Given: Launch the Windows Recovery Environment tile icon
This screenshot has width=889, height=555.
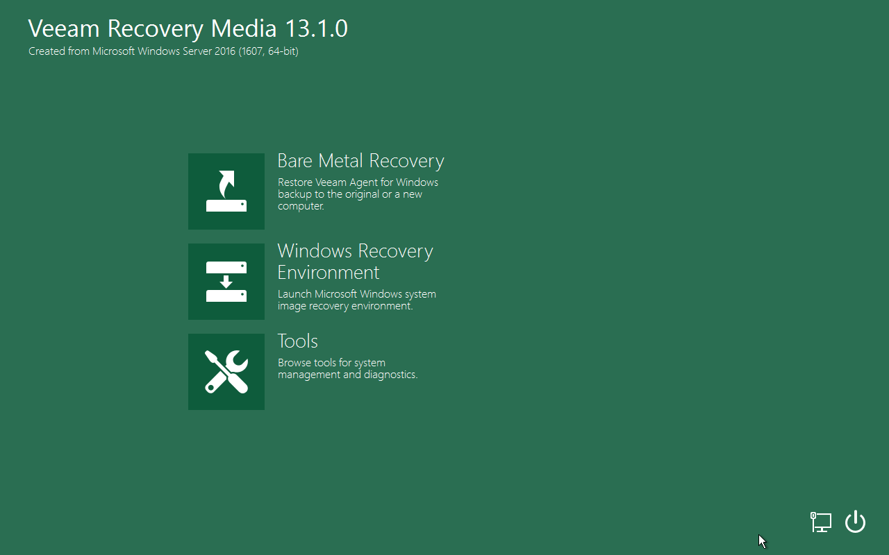Looking at the screenshot, I should pos(226,282).
